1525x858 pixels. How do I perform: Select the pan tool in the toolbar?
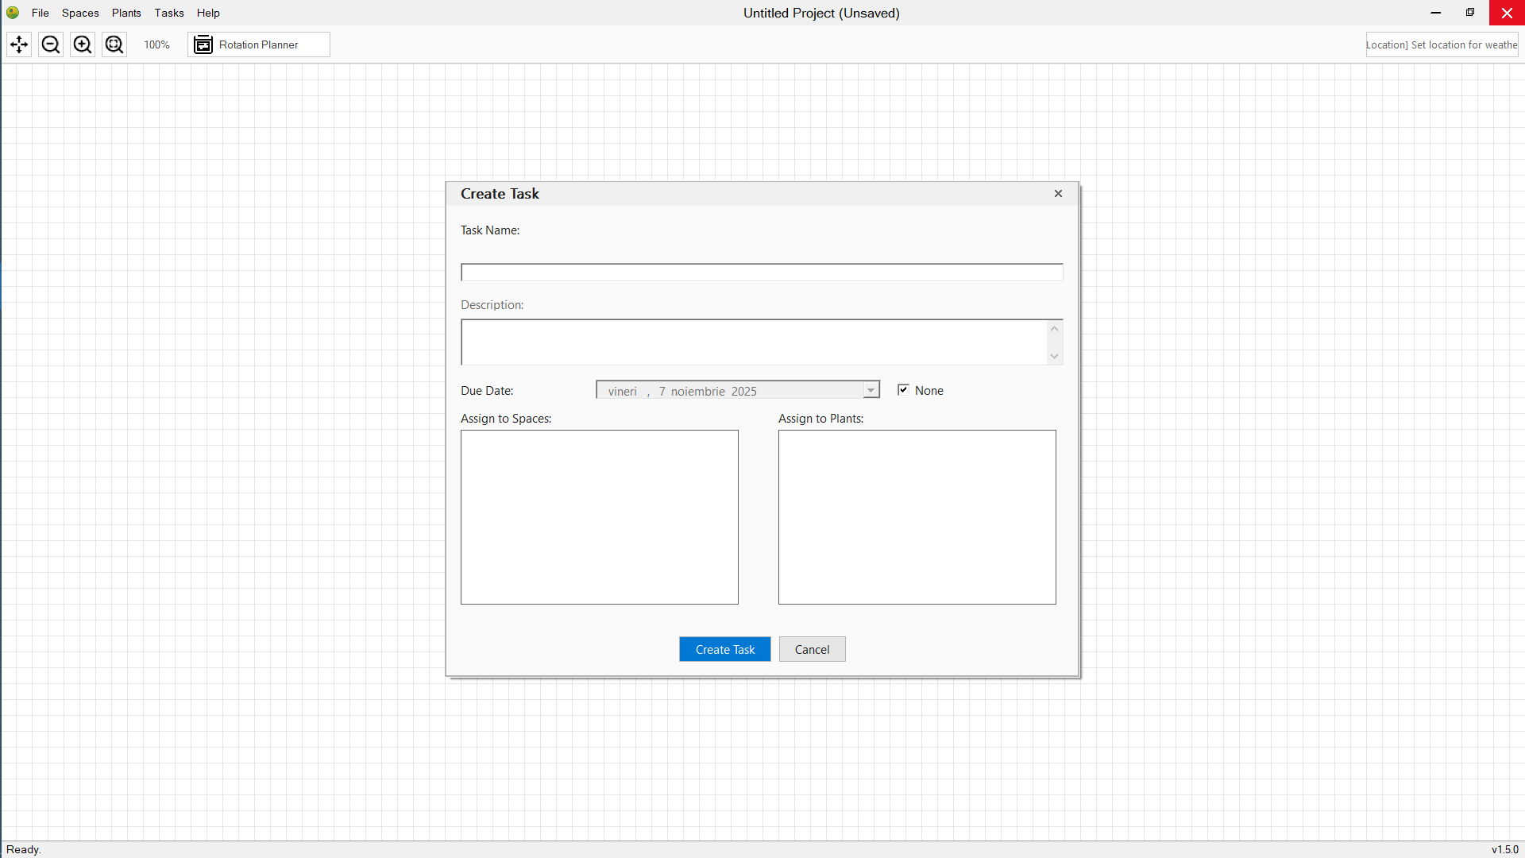(x=18, y=44)
